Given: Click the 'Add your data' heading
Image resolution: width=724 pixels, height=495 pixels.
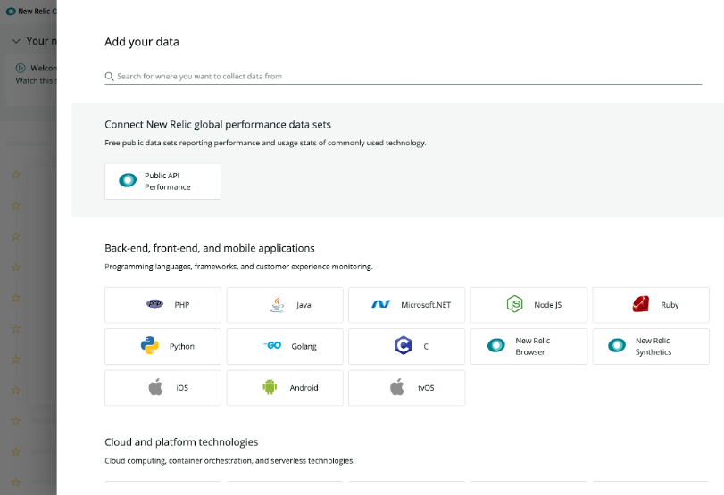Looking at the screenshot, I should [142, 42].
